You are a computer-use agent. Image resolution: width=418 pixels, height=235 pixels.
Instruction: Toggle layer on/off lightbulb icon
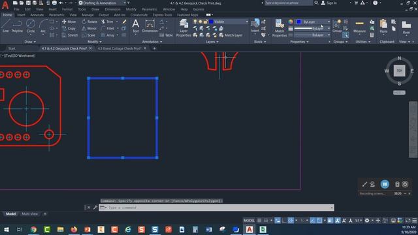point(195,22)
